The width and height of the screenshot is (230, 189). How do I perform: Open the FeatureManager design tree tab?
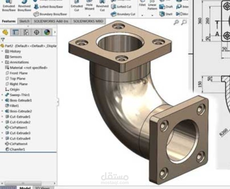[5, 33]
